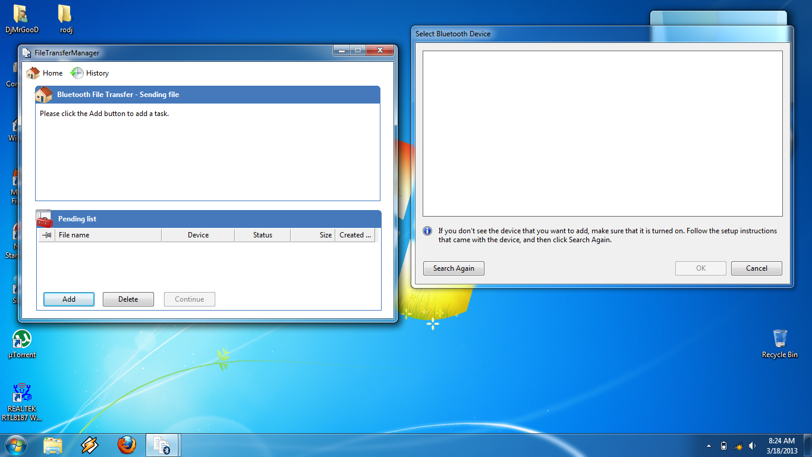Viewport: 812px width, 457px height.
Task: Click the Device column header
Action: click(x=198, y=235)
